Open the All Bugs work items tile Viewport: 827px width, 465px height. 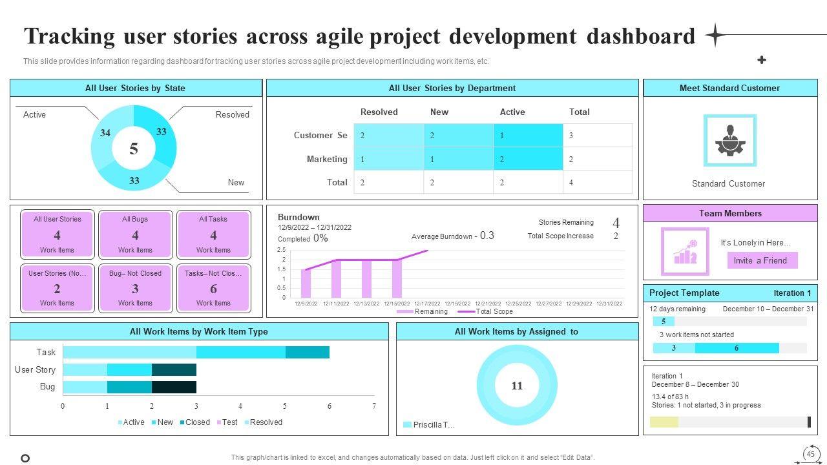pos(135,234)
